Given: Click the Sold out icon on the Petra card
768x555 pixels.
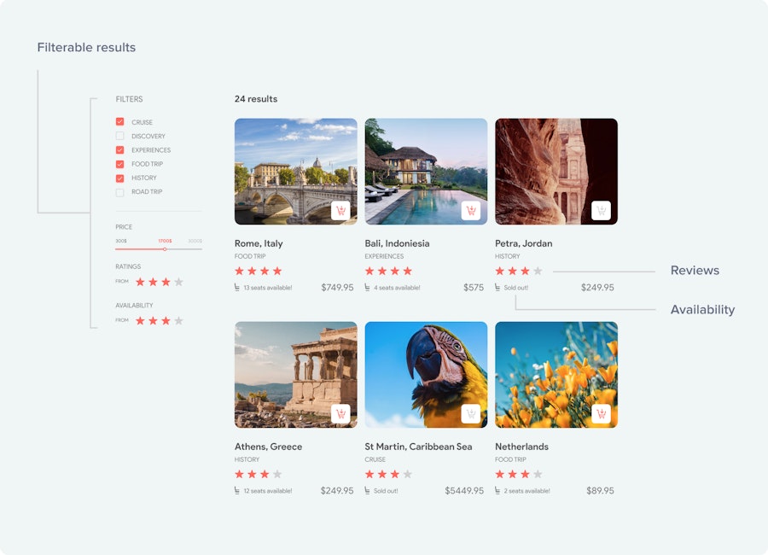Looking at the screenshot, I should [498, 288].
